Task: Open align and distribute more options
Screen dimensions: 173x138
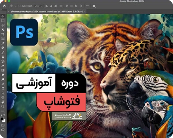Action: point(87,6)
